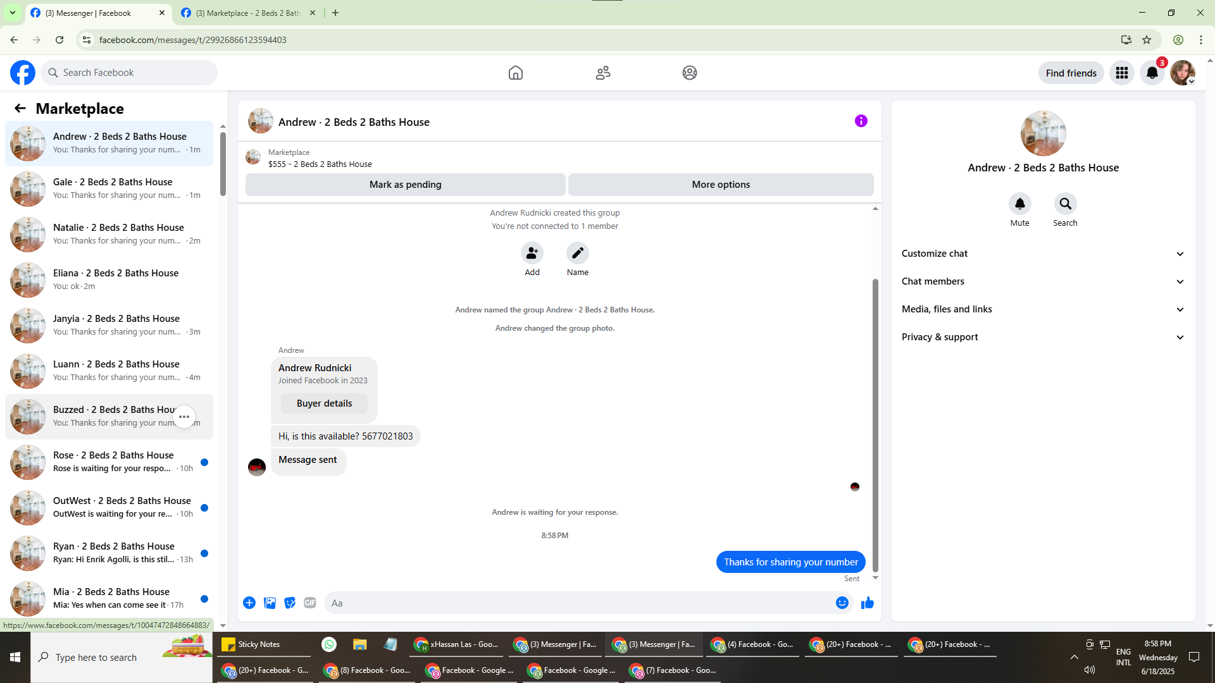Reload the page
This screenshot has width=1215, height=683.
click(59, 40)
